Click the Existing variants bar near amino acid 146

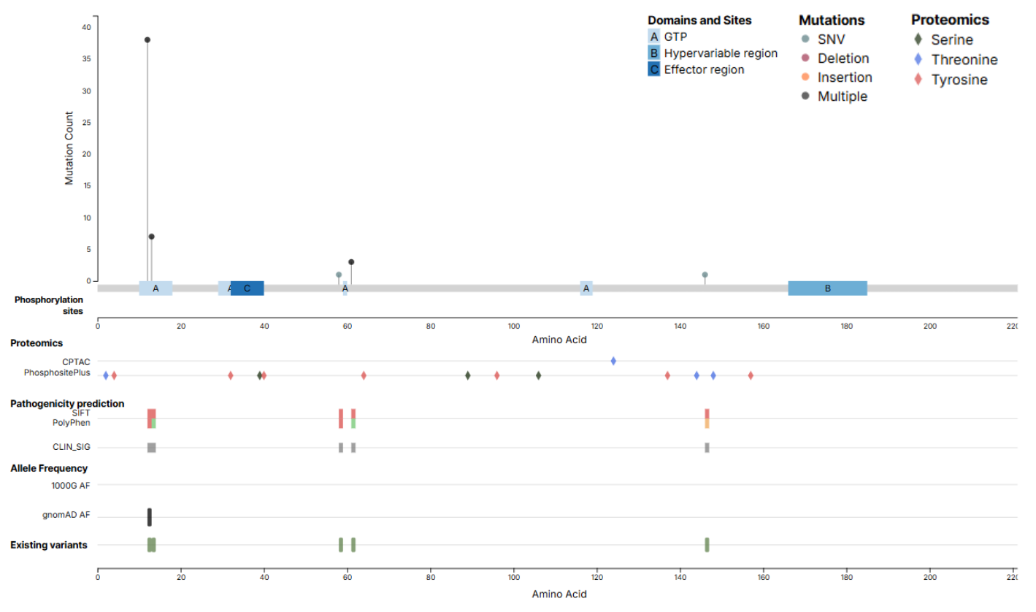coord(707,545)
